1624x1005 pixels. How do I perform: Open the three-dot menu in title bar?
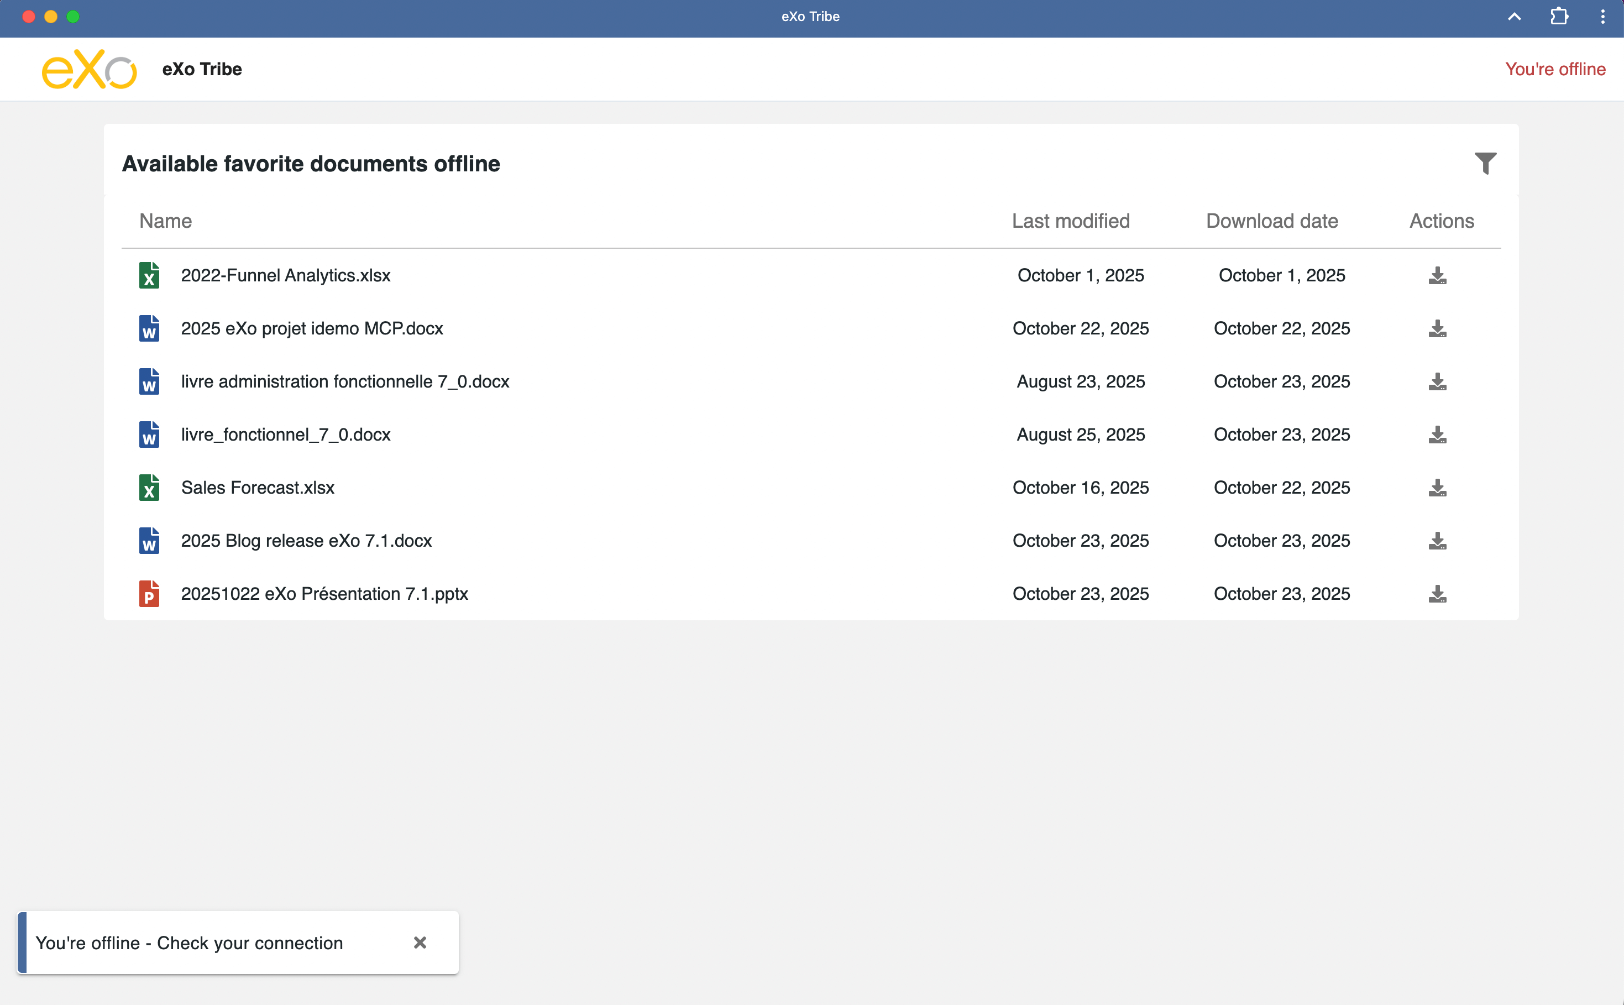[x=1603, y=17]
